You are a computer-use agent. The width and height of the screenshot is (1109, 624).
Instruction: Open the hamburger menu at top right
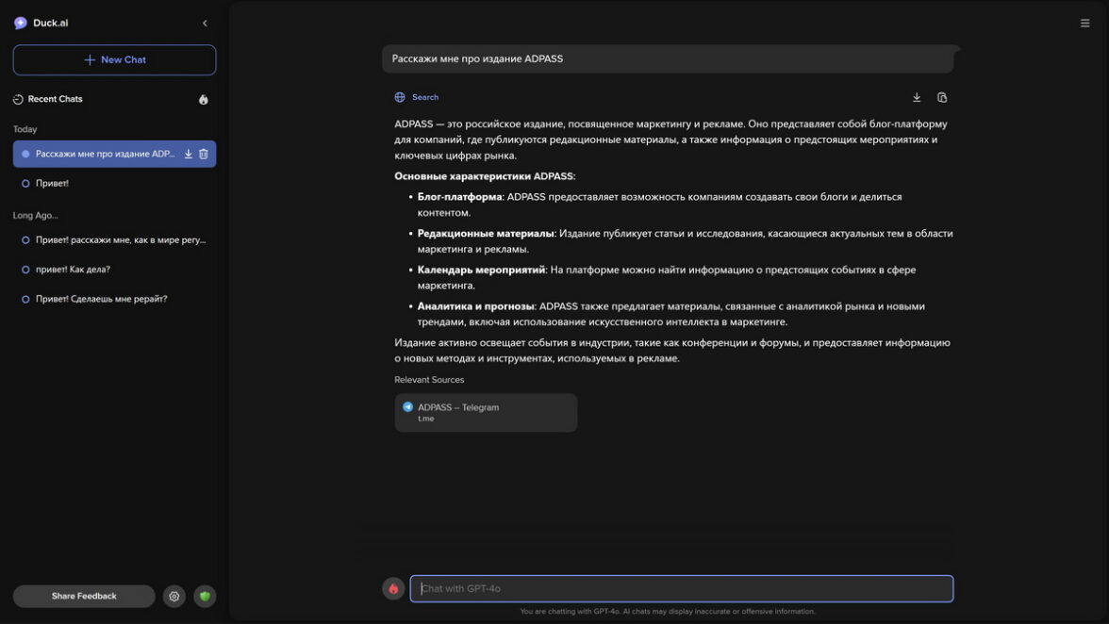[x=1084, y=24]
